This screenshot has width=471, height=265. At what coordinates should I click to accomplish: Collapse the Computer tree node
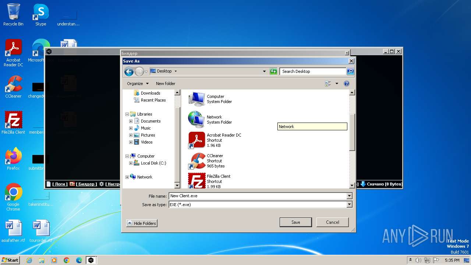(x=127, y=156)
